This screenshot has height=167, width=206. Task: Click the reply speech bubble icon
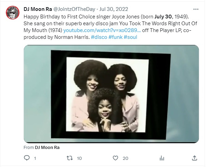27,158
